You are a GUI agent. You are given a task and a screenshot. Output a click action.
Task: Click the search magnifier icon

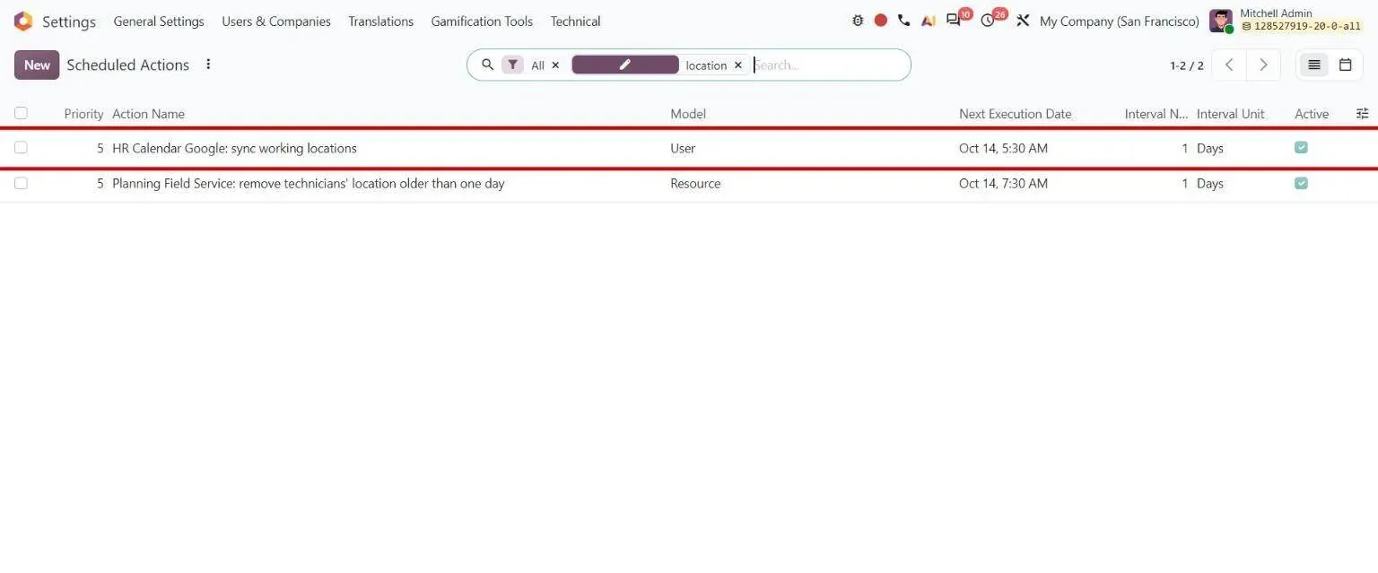click(488, 65)
